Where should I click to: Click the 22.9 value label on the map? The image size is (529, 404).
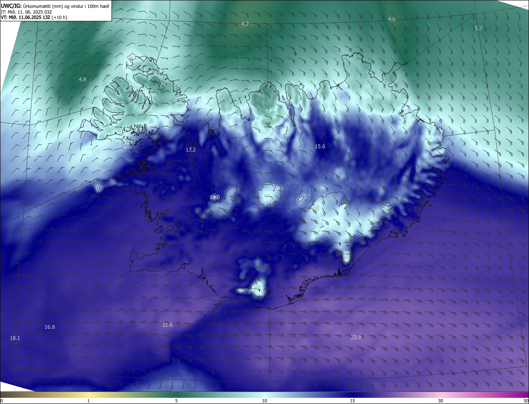pos(356,337)
